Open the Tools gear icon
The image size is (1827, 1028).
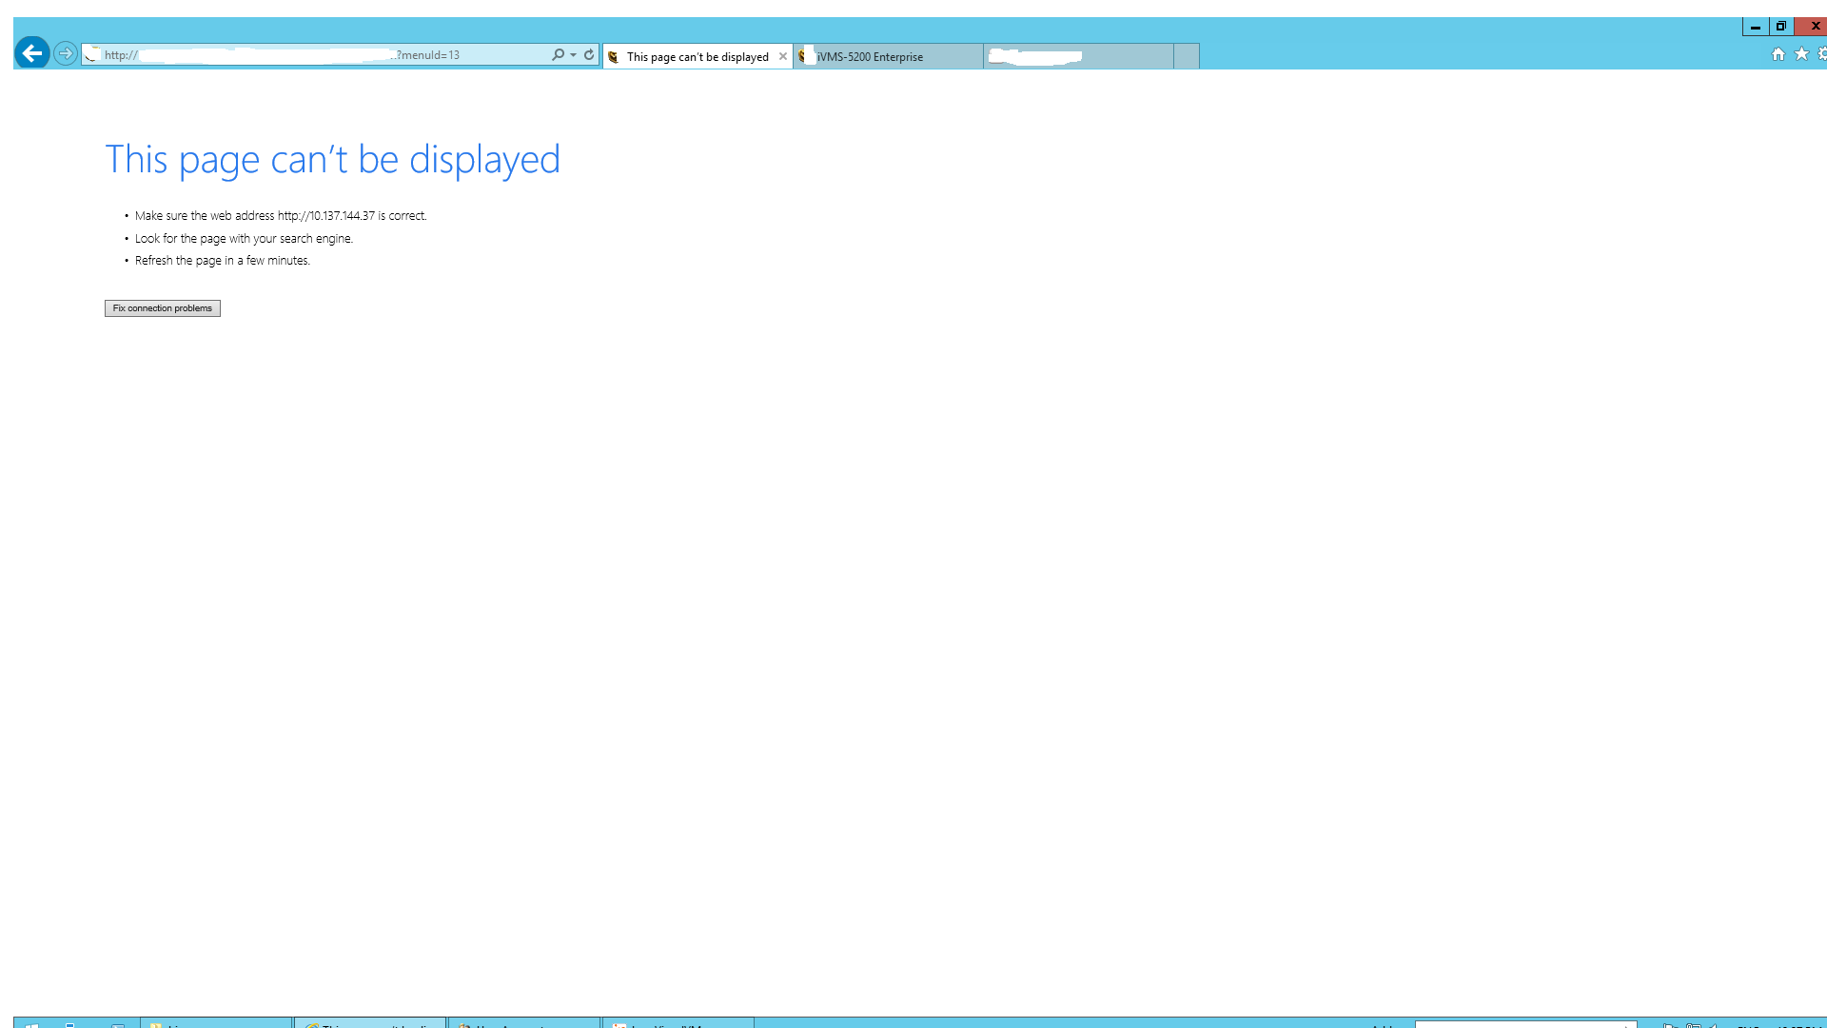(1822, 54)
